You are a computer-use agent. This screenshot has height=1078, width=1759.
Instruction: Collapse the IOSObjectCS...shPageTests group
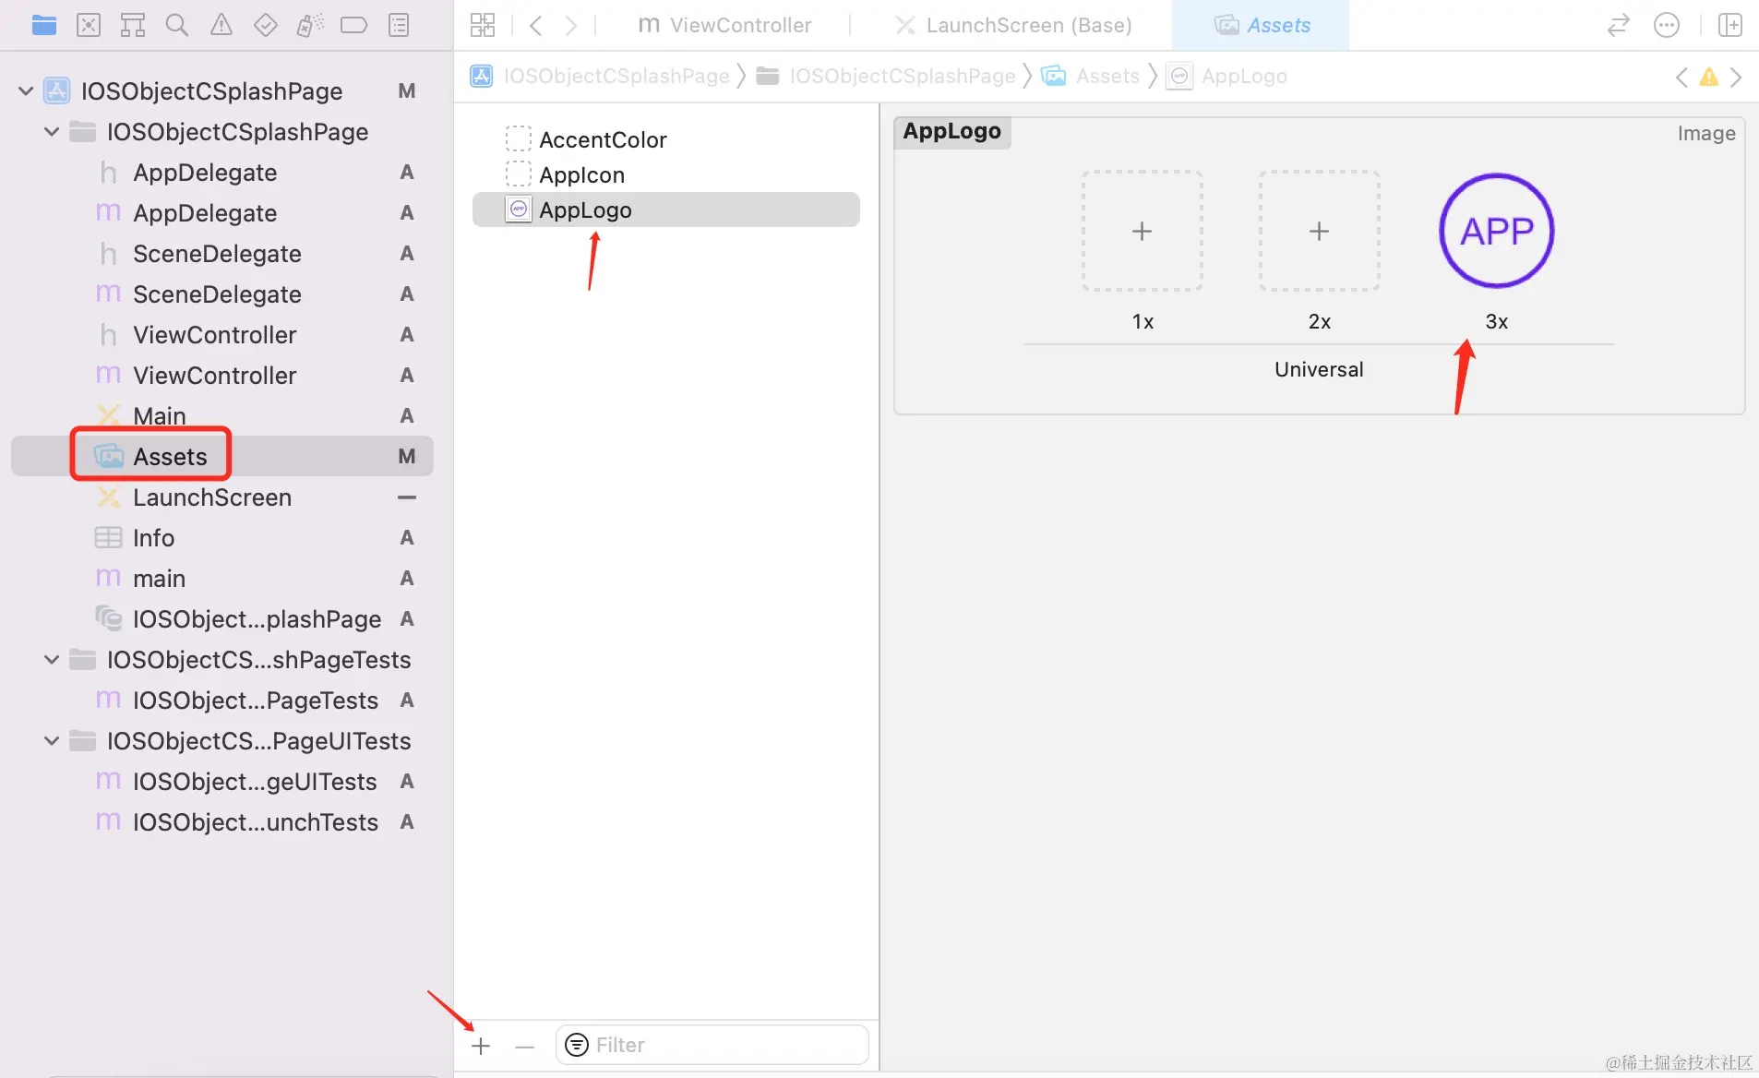[x=52, y=659]
